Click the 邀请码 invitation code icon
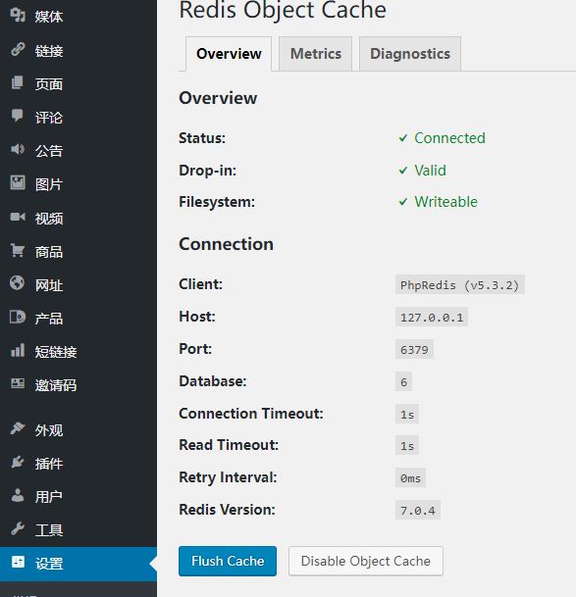Screen dimensions: 576x597 (x=18, y=383)
